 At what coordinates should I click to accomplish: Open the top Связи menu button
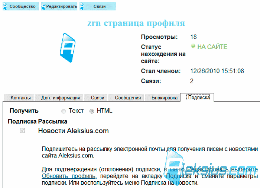pyautogui.click(x=98, y=6)
